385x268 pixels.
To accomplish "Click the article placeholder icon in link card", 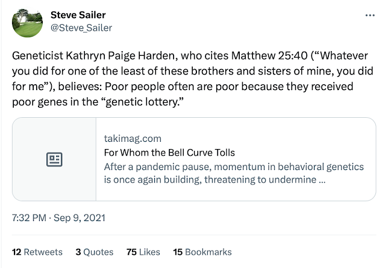I will pyautogui.click(x=54, y=159).
